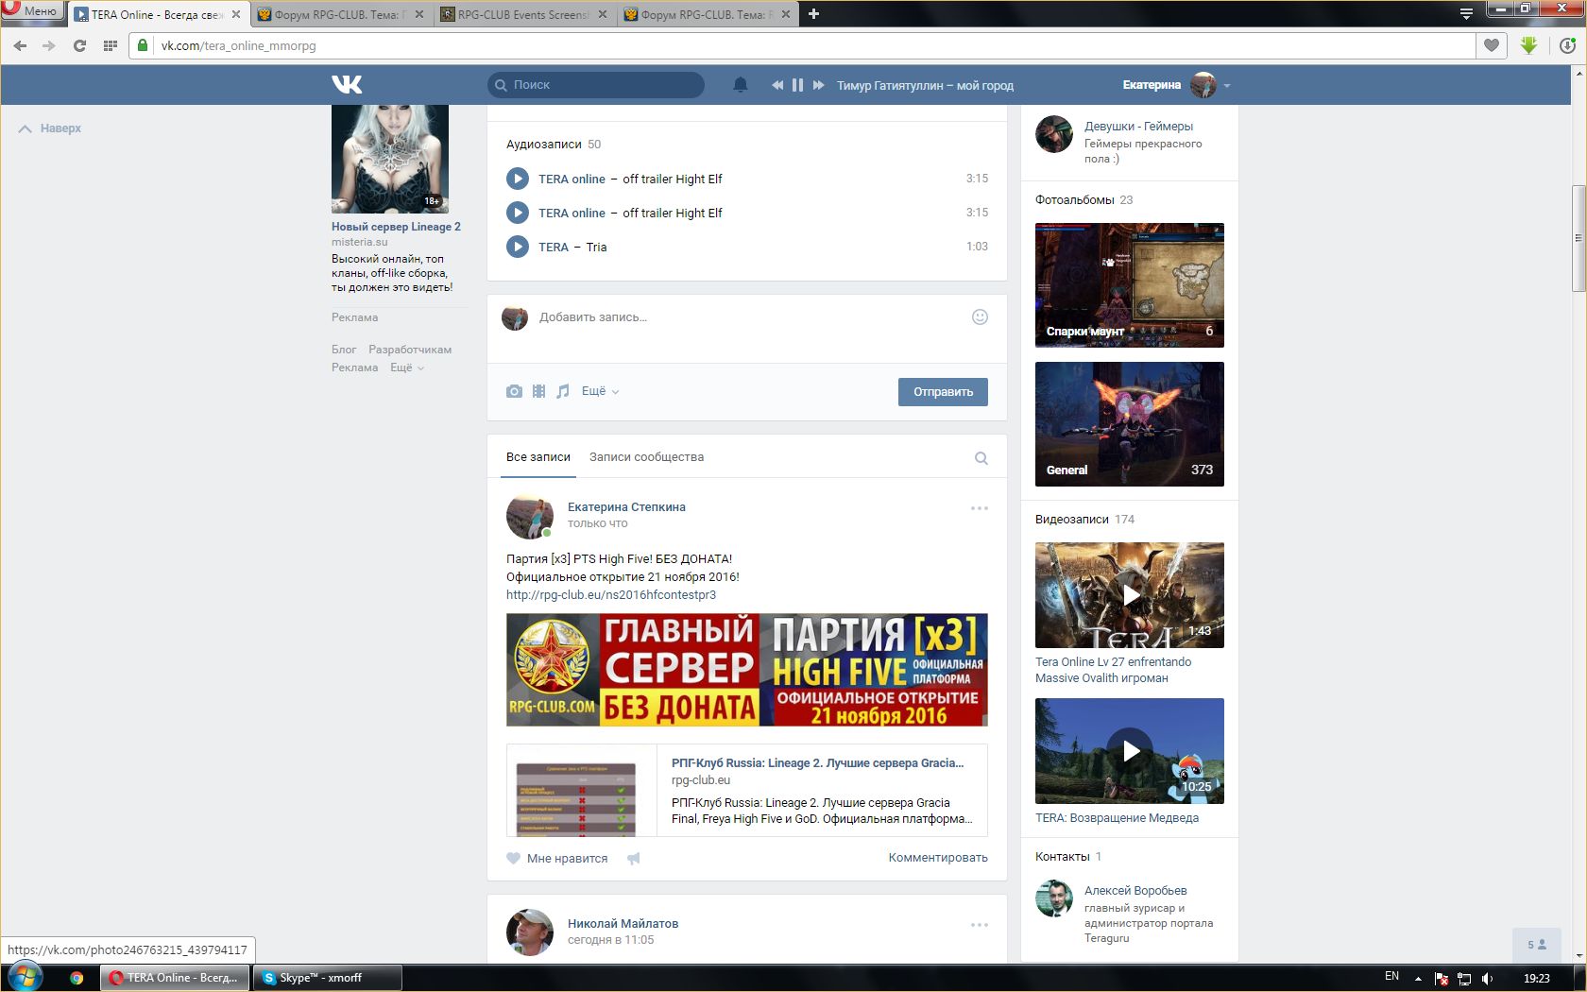Image resolution: width=1587 pixels, height=992 pixels.
Task: Skip to previous track in header player
Action: point(777,85)
